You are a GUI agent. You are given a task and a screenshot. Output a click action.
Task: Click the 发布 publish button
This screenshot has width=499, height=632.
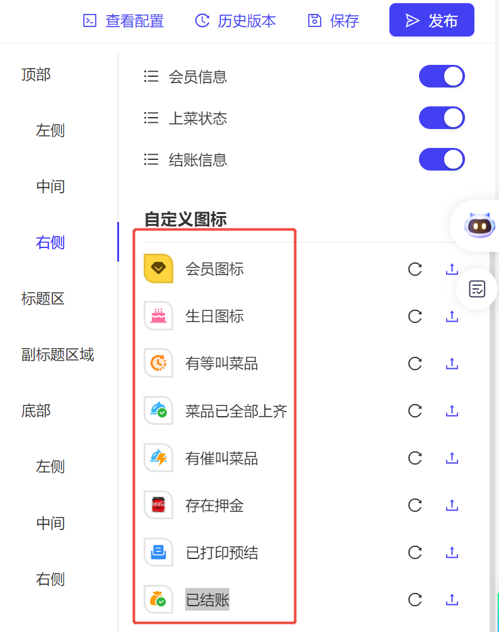pyautogui.click(x=432, y=20)
